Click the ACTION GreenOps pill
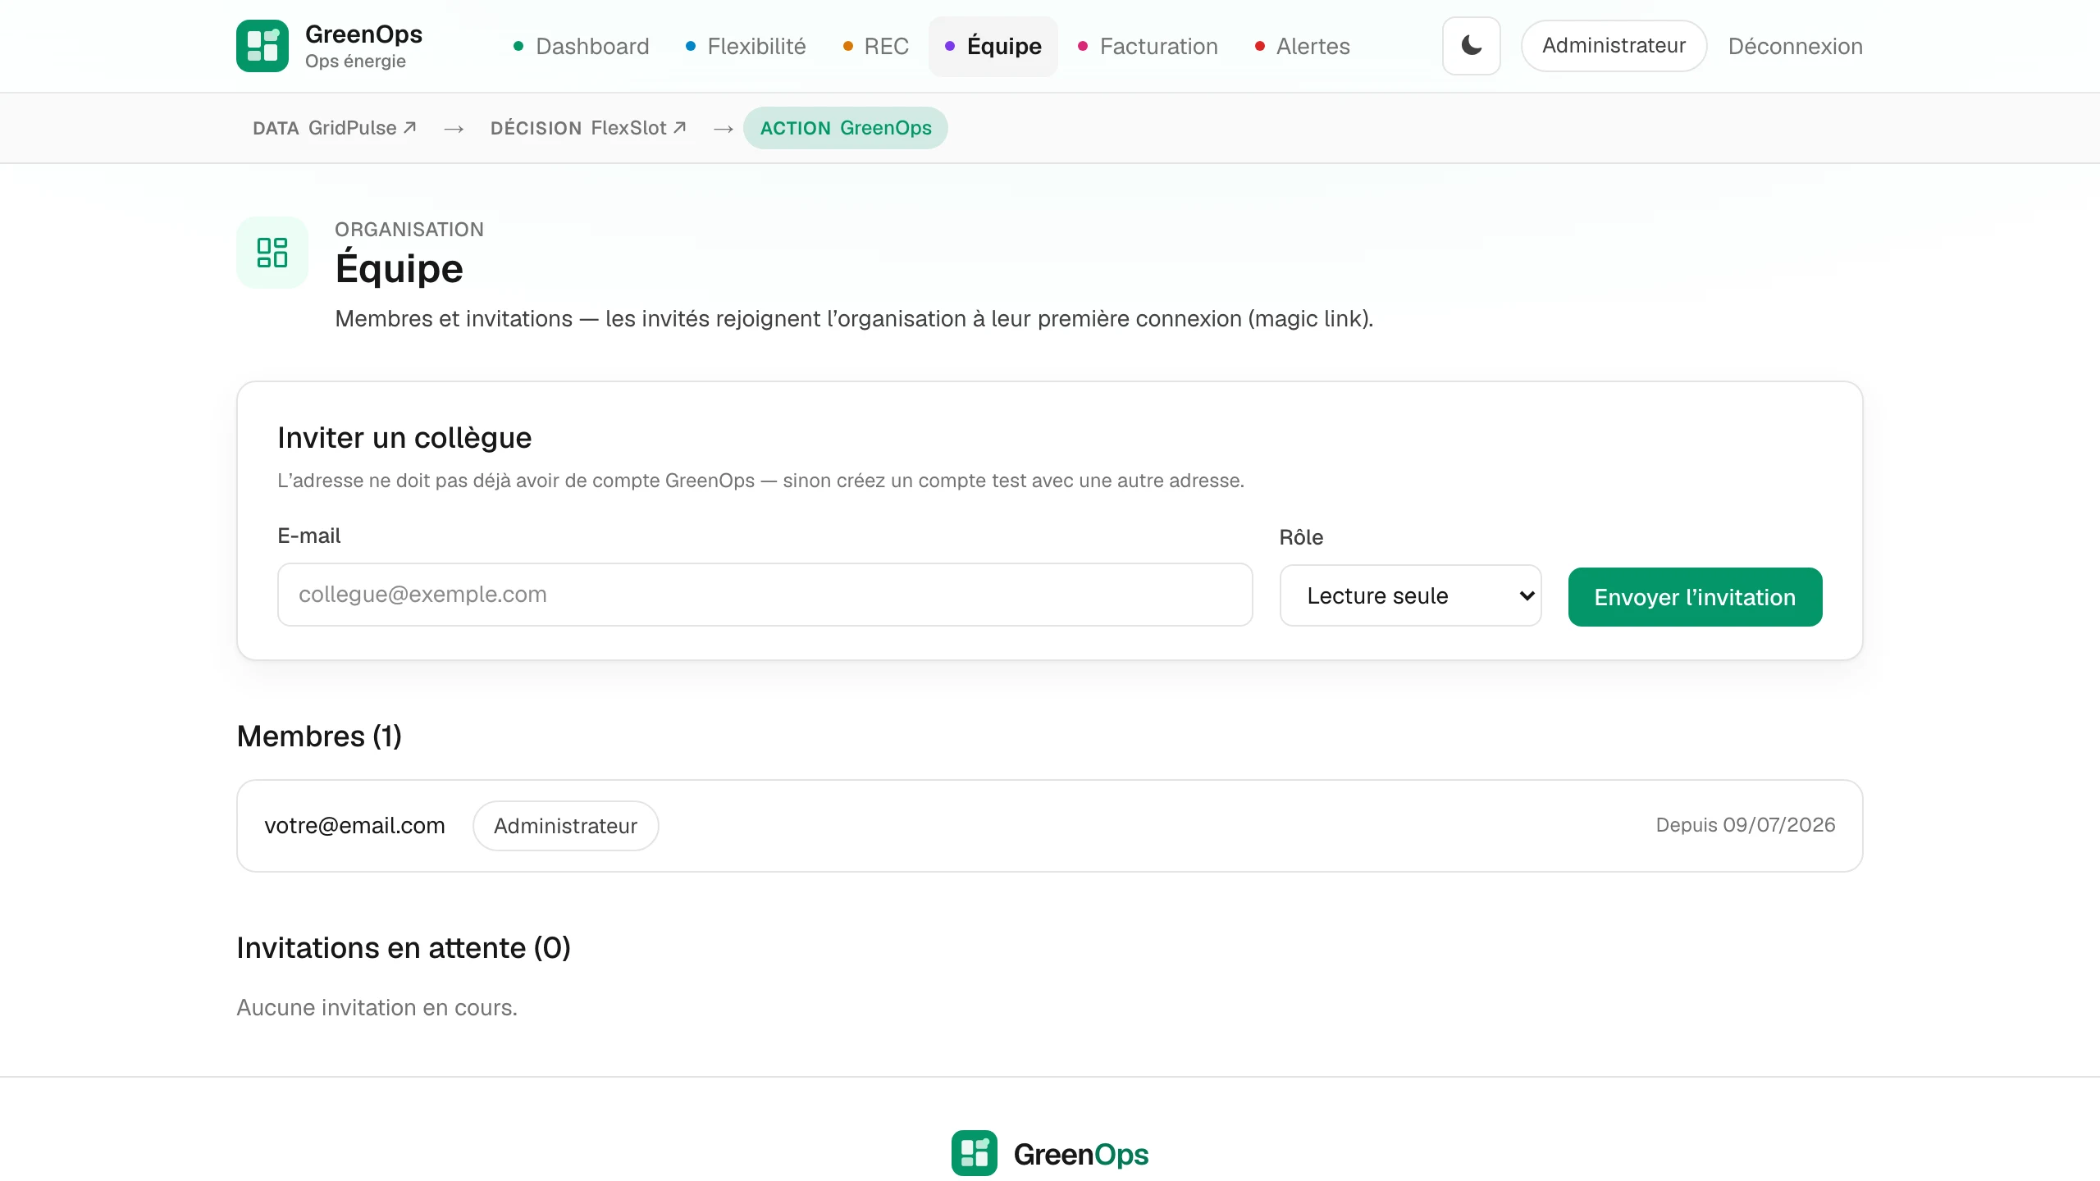 point(846,128)
